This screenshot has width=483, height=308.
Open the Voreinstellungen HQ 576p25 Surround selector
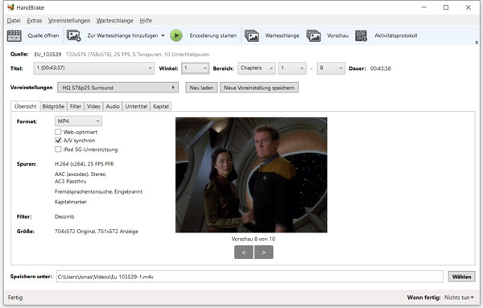(x=118, y=88)
